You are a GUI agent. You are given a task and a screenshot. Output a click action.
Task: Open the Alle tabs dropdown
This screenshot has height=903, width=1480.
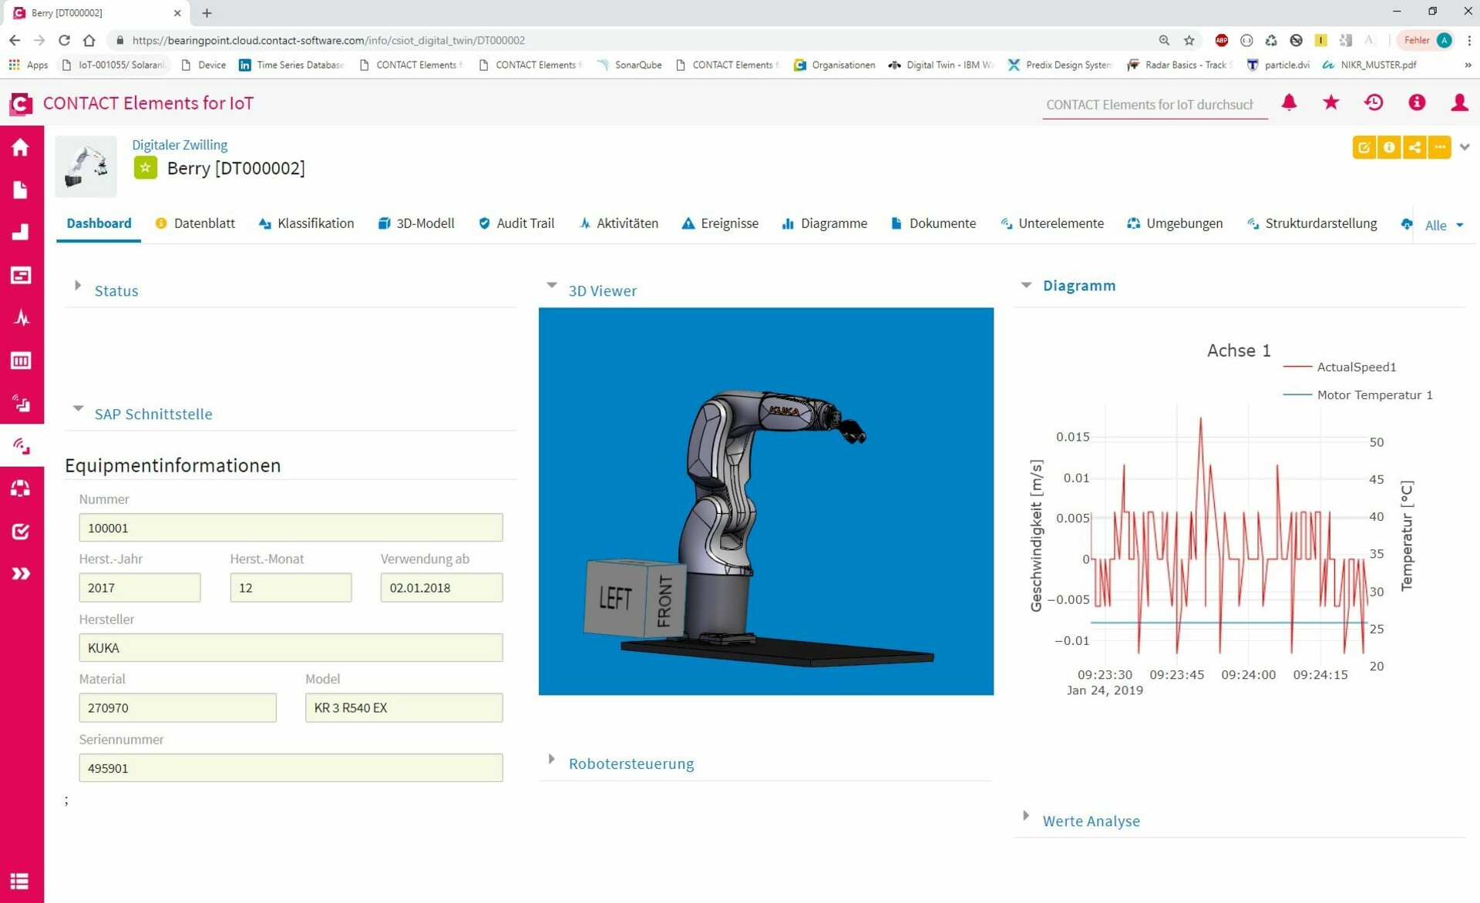1443,225
